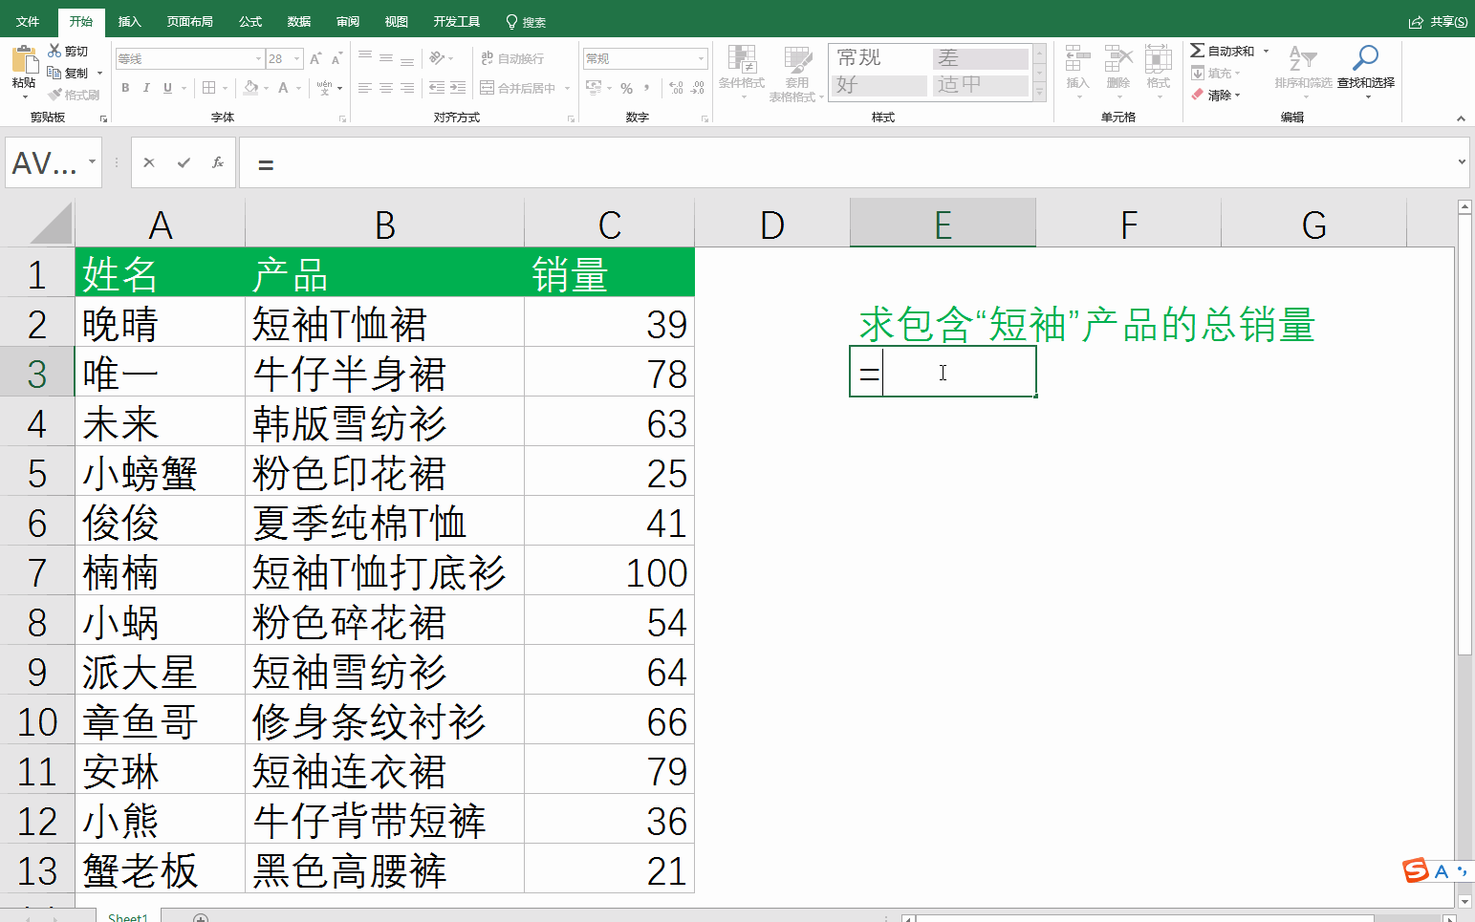Click the increase indent icon
The height and width of the screenshot is (922, 1475).
coord(458,88)
